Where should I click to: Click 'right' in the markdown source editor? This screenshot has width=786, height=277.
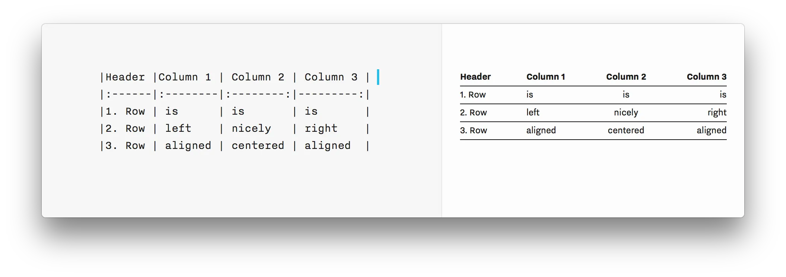point(321,128)
